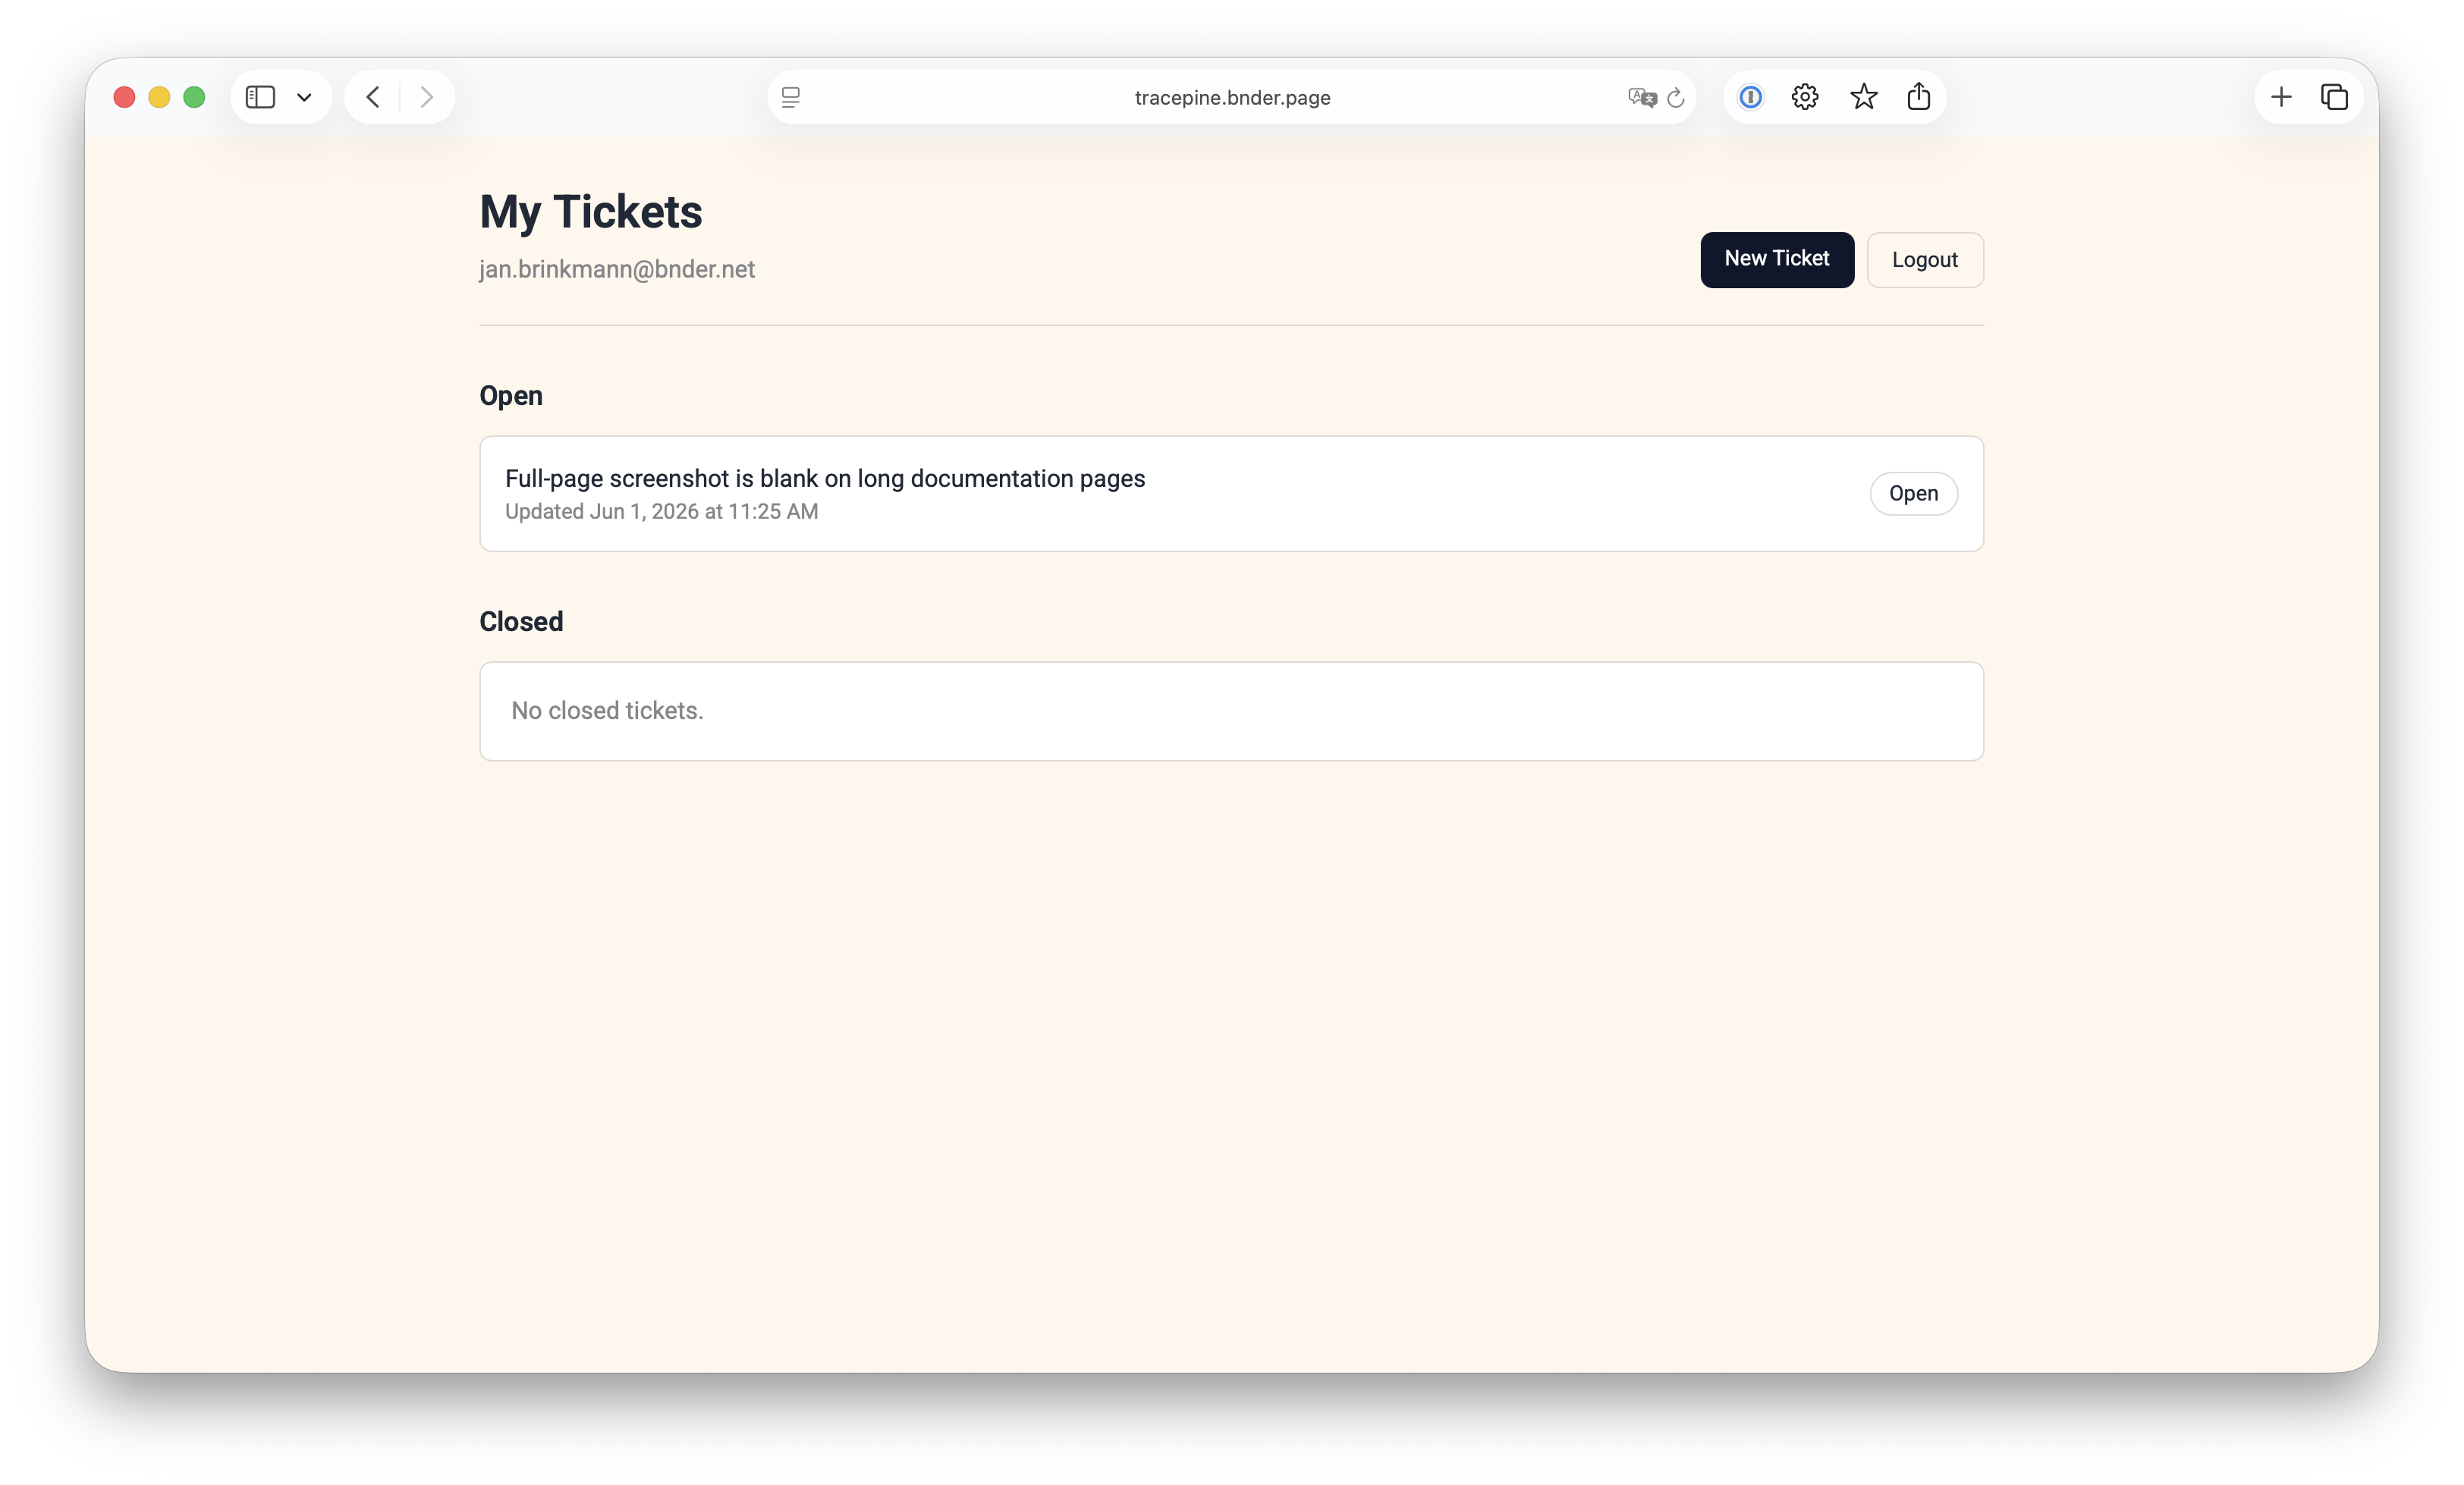Maximize the window with the green button
This screenshot has width=2464, height=1485.
pyautogui.click(x=194, y=97)
